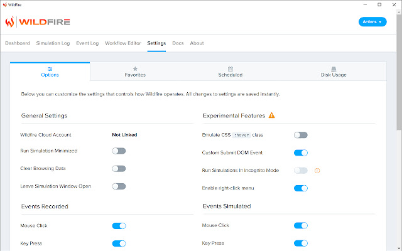The width and height of the screenshot is (402, 251).
Task: Enable Run Simulation Minimized toggle
Action: coord(119,151)
